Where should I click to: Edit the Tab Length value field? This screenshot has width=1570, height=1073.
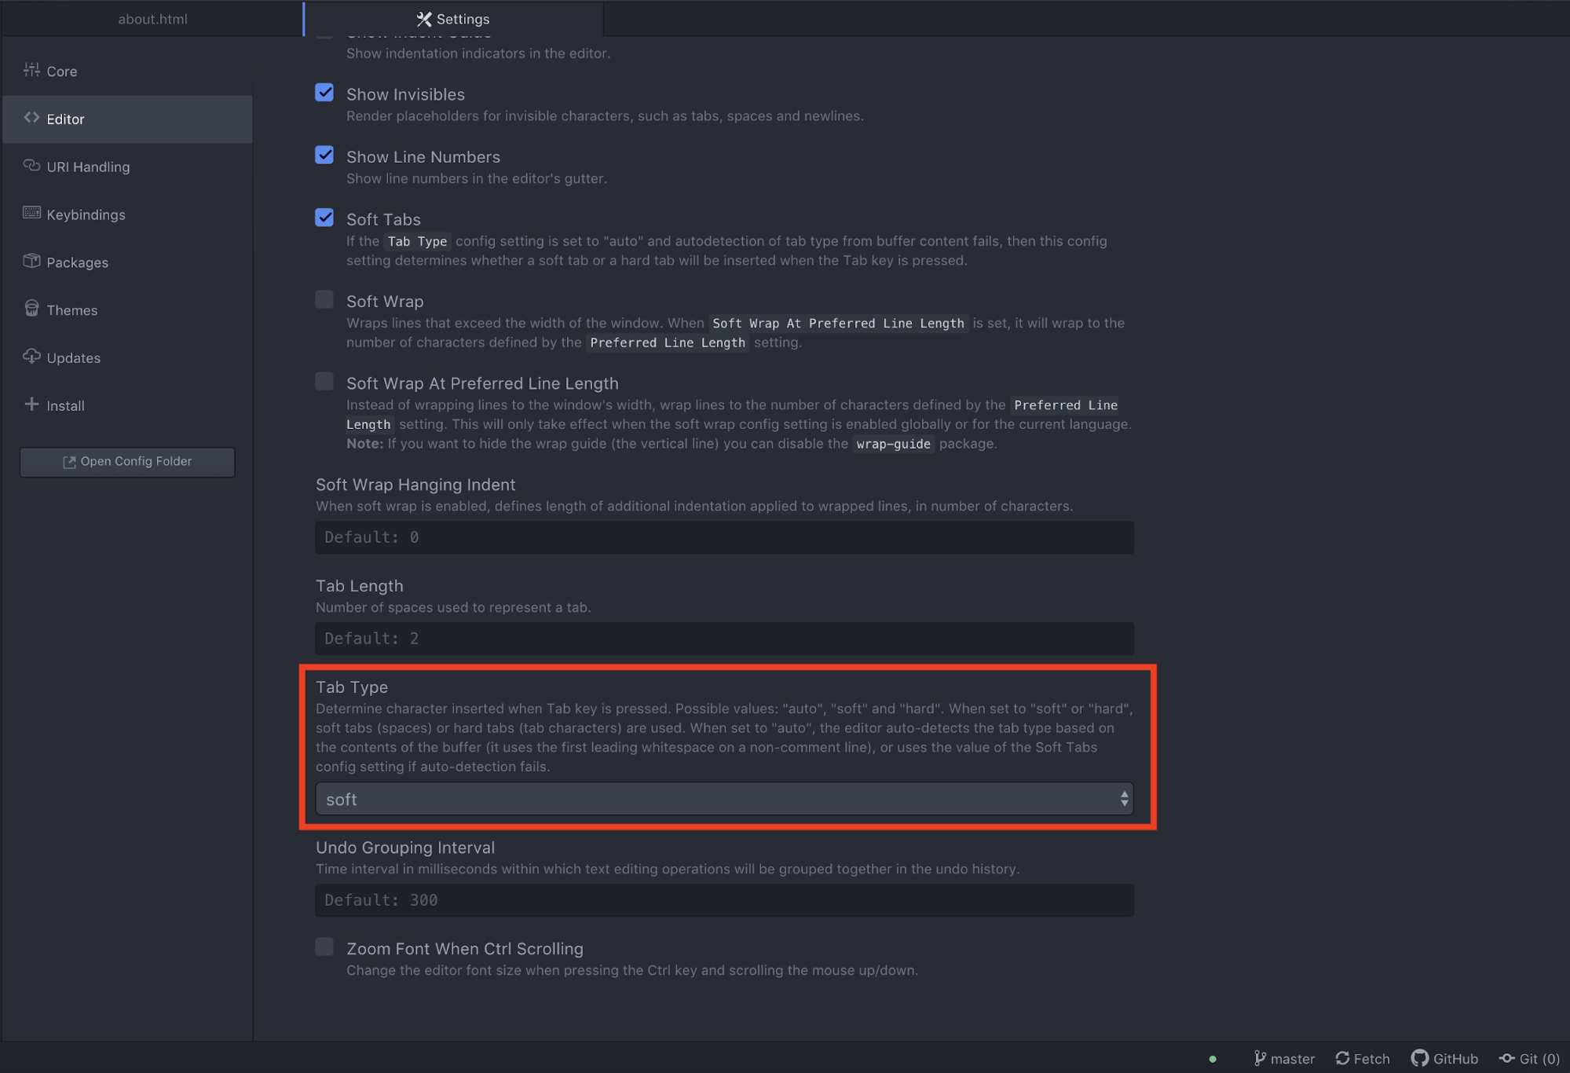pos(723,638)
